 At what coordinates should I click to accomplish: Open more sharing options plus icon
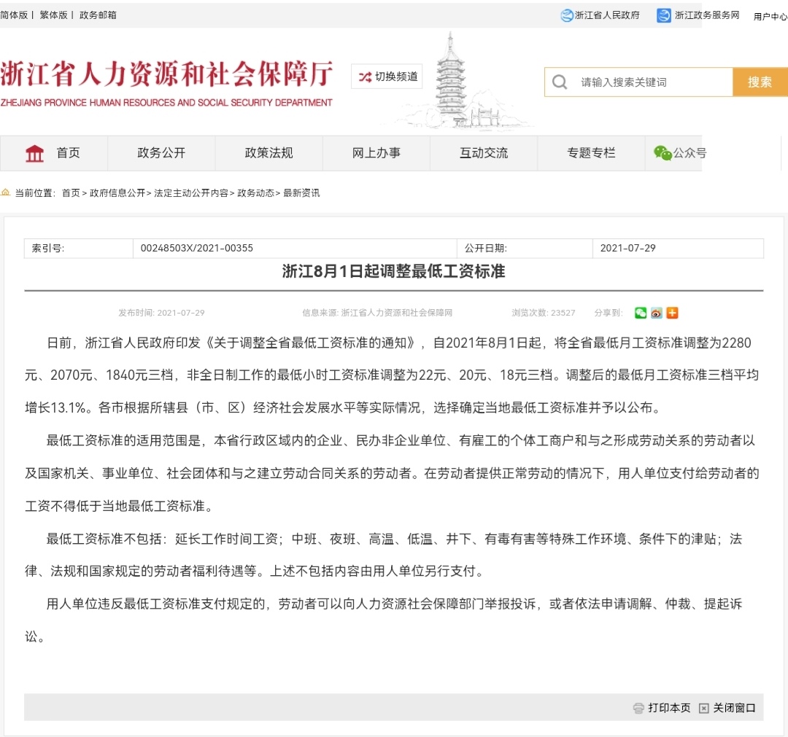pos(673,313)
